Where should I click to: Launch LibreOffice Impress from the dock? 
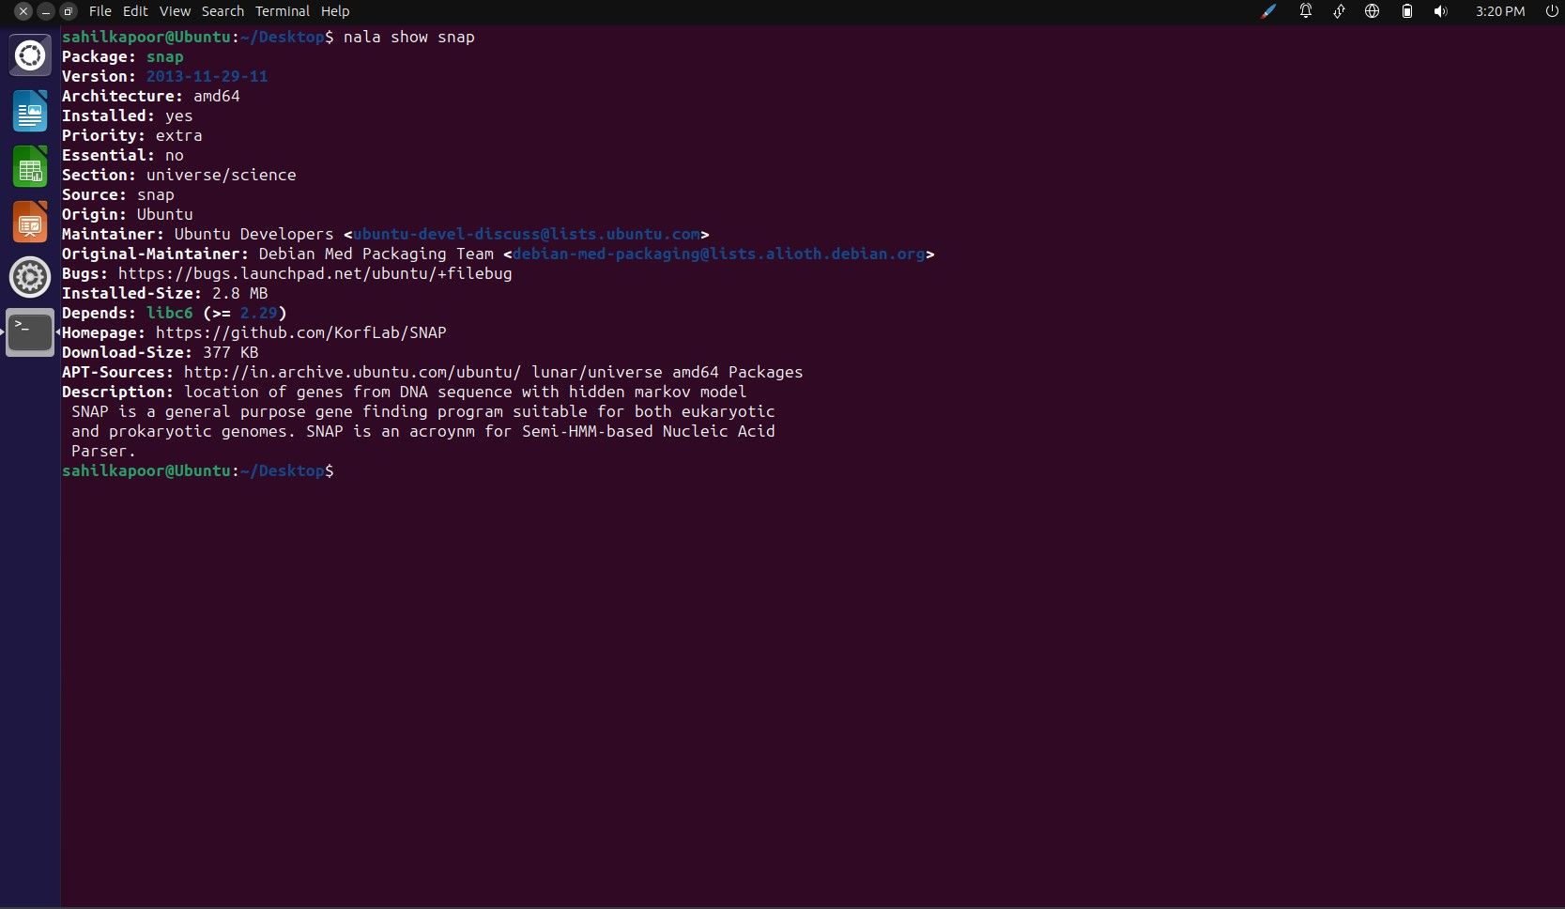30,222
